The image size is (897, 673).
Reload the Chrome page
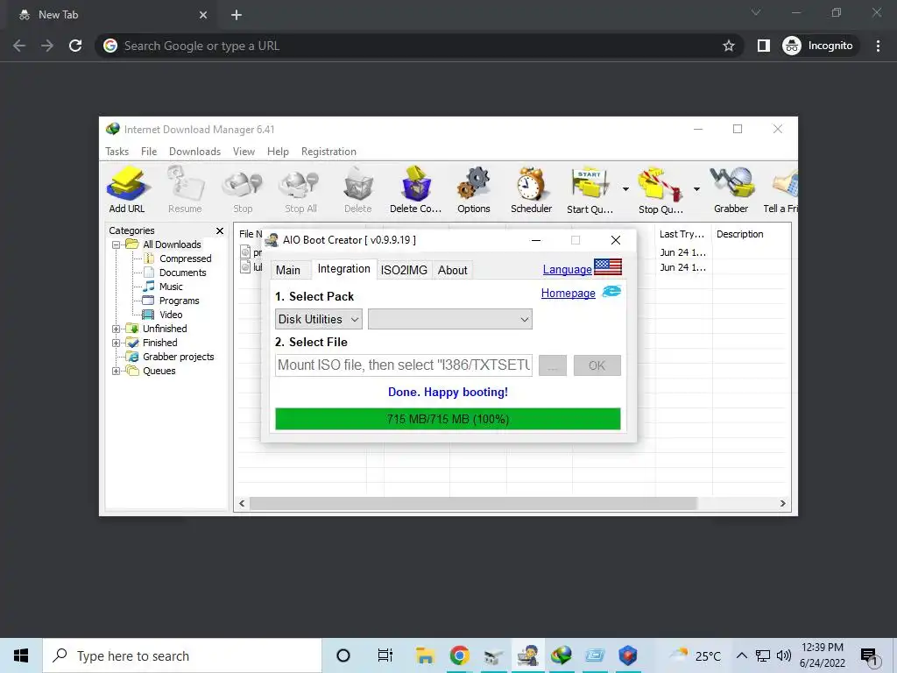pos(75,46)
